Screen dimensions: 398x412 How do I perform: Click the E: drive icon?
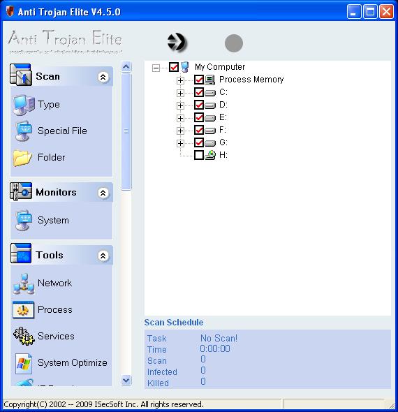pos(210,118)
